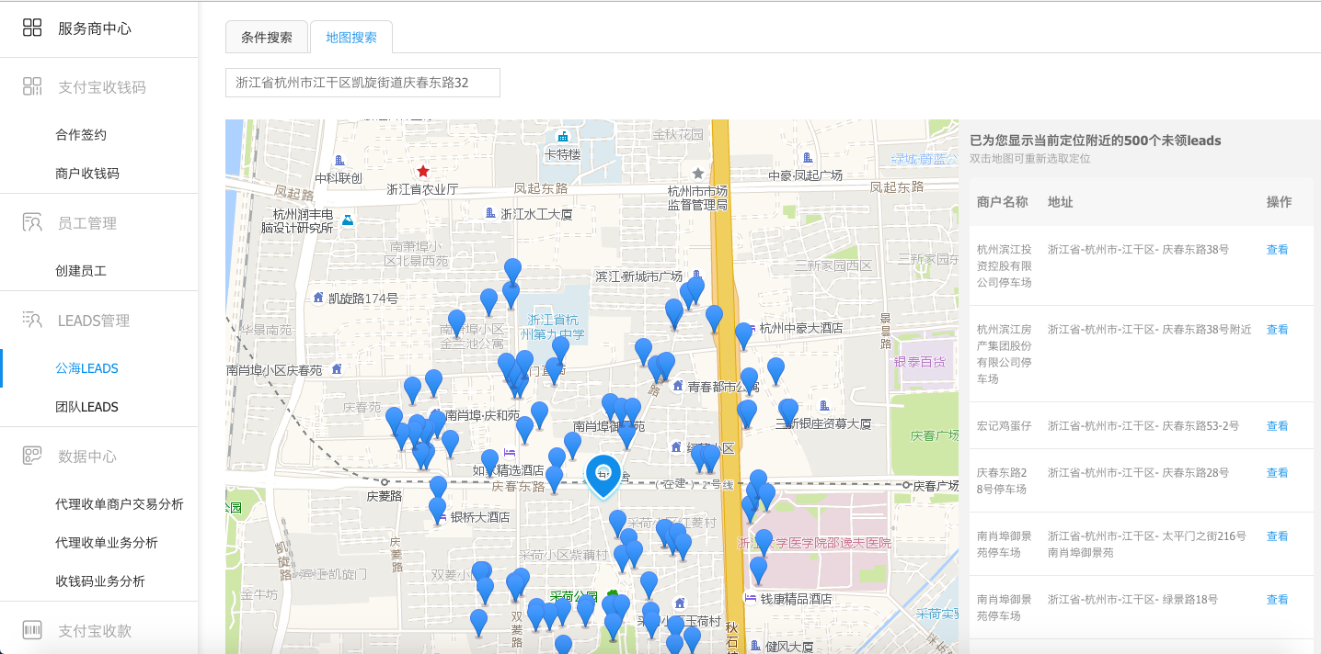Click the icon above 中科联创
The height and width of the screenshot is (654, 1321).
(339, 160)
